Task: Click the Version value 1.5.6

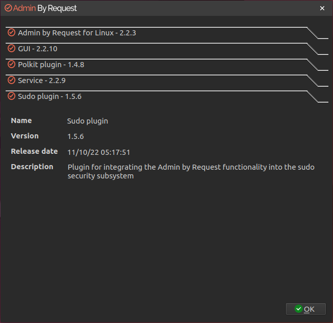Action: pos(76,136)
